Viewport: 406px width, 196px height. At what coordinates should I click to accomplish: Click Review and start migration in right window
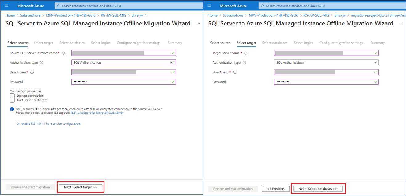[233, 189]
